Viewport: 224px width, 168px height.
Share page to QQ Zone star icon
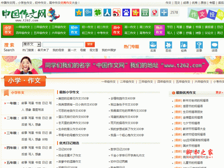point(79,13)
